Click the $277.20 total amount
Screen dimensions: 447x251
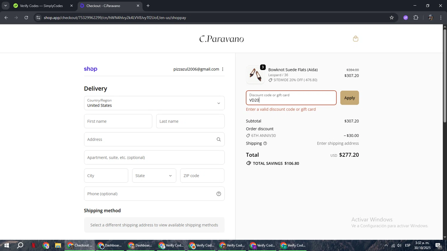click(349, 155)
